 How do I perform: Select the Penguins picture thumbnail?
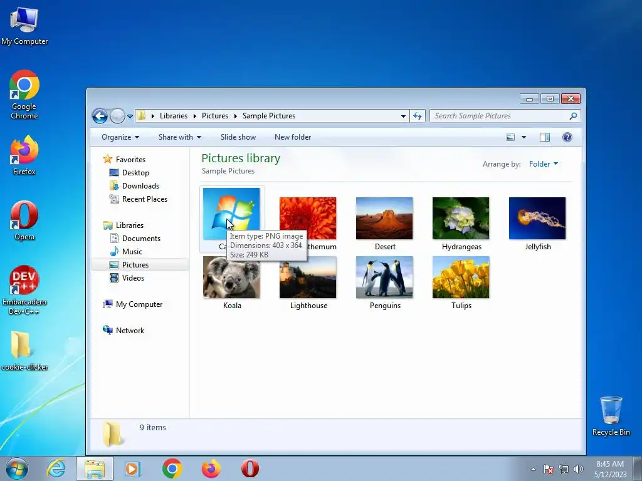tap(384, 277)
